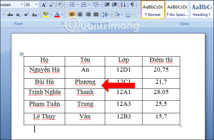
Task: Click the Shading paint bucket button
Action: tap(117, 15)
